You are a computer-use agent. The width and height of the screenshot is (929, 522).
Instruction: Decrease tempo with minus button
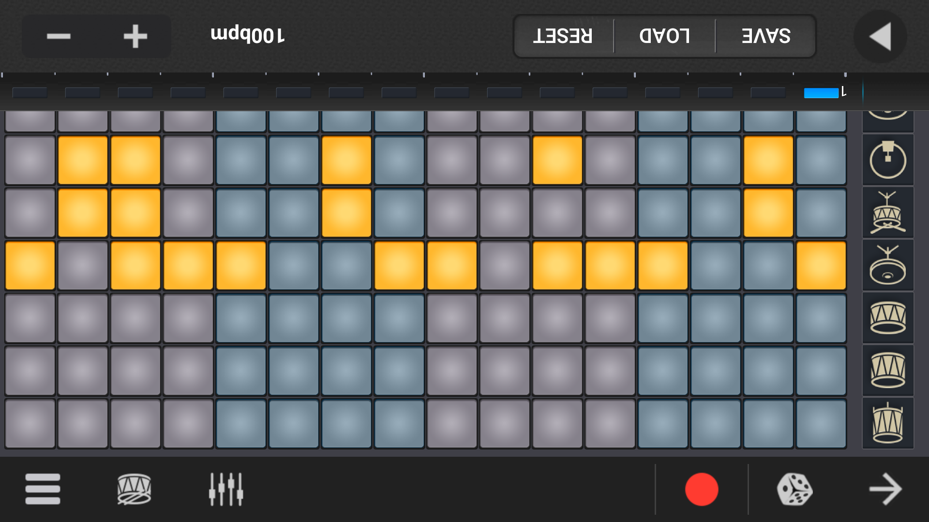click(59, 36)
